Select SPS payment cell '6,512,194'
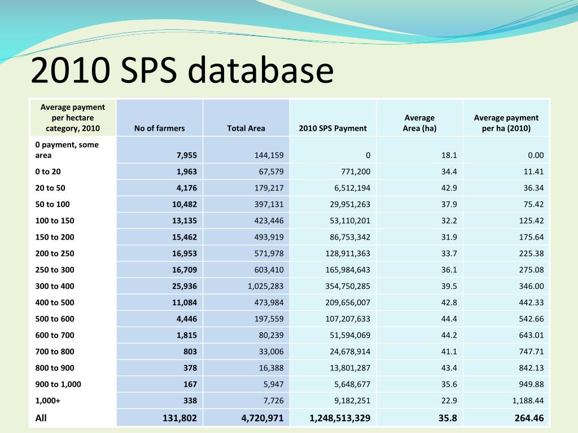 pos(352,188)
